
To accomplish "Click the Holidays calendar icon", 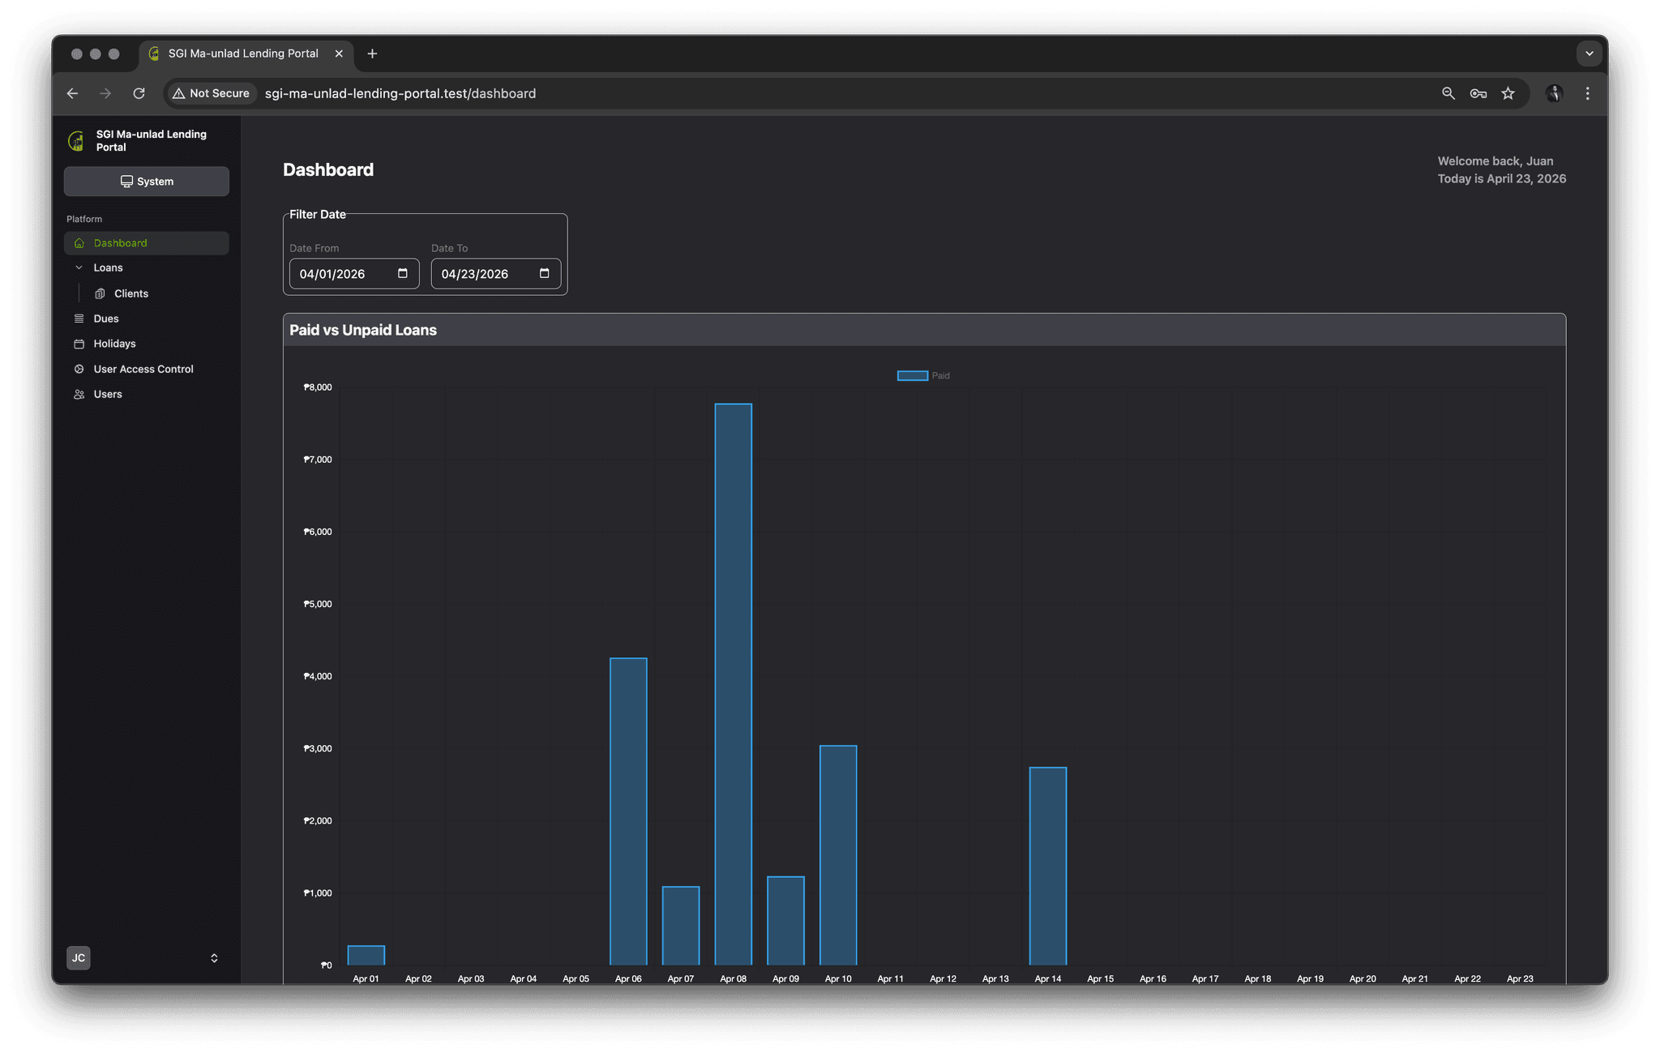I will tap(79, 344).
